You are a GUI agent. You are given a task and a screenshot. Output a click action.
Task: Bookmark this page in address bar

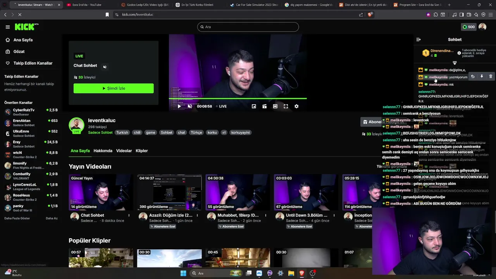click(107, 14)
